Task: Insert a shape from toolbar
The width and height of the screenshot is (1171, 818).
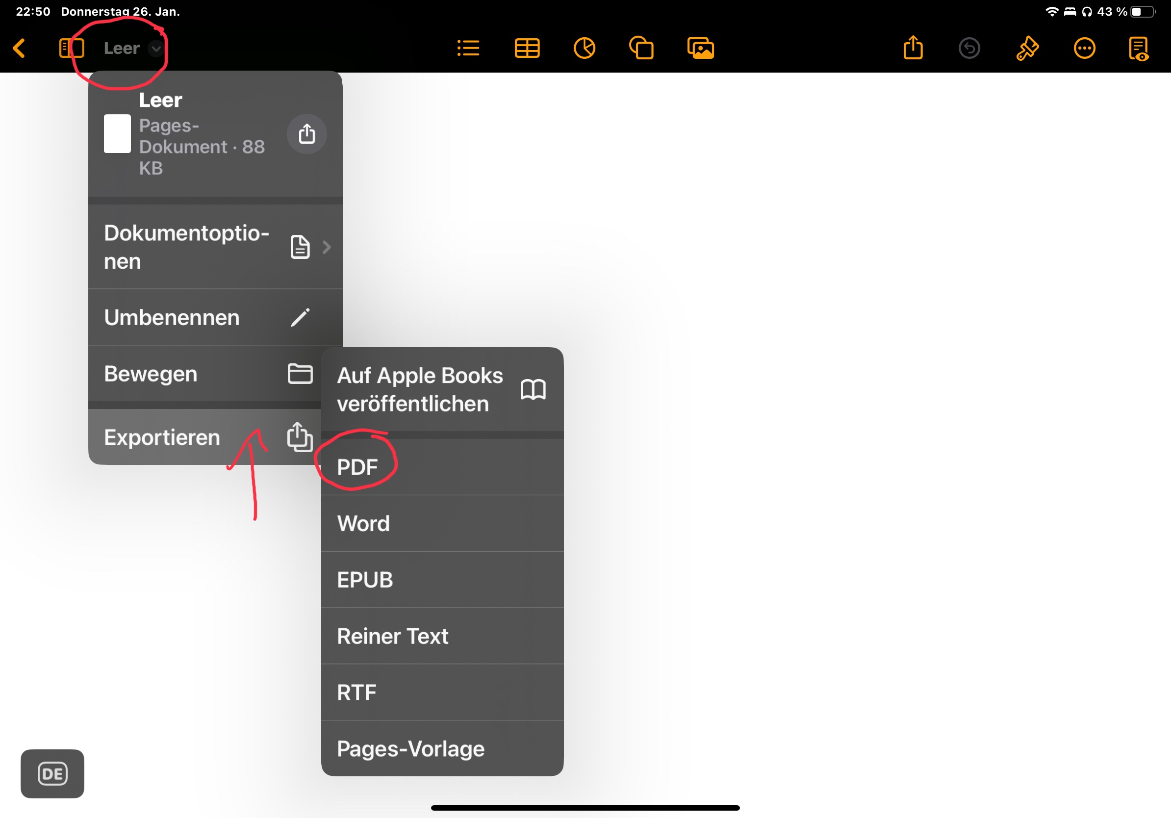Action: (641, 49)
